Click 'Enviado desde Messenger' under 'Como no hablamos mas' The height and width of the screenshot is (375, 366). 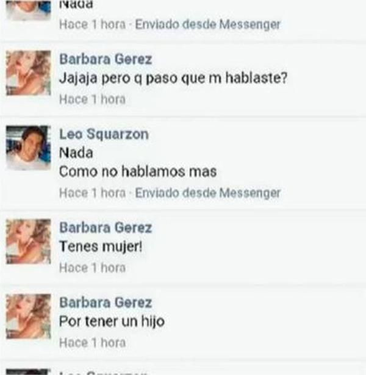pos(207,193)
